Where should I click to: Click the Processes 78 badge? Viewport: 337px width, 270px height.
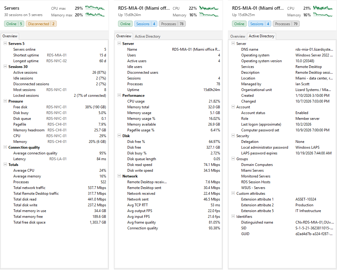pyautogui.click(x=172, y=24)
